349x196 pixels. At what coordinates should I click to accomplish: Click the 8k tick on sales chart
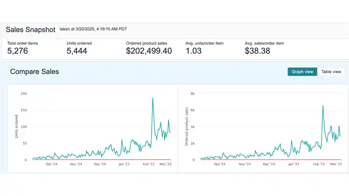192,94
